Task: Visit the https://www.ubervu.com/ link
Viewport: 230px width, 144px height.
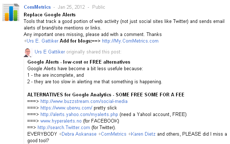Action: pyautogui.click(x=66, y=108)
